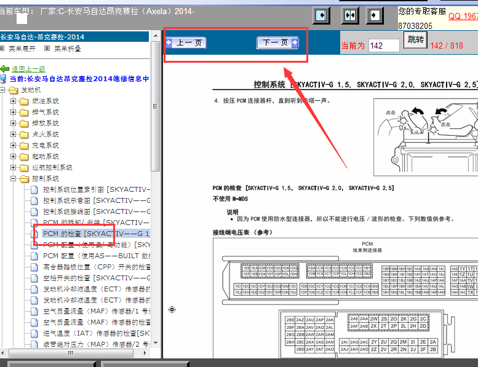Expand the 排放系统 folder node
The width and height of the screenshot is (478, 367).
(x=13, y=123)
